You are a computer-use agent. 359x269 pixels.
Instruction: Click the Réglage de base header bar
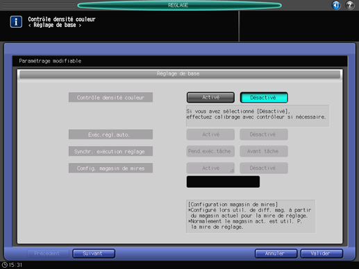(180, 74)
